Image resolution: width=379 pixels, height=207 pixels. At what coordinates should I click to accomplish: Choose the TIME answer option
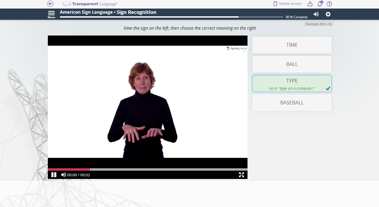click(x=292, y=45)
